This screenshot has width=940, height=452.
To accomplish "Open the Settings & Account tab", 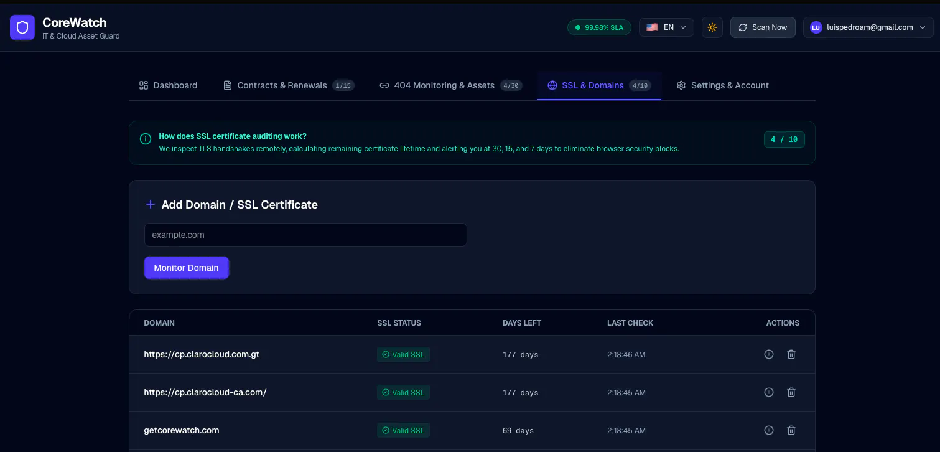I will pos(722,85).
